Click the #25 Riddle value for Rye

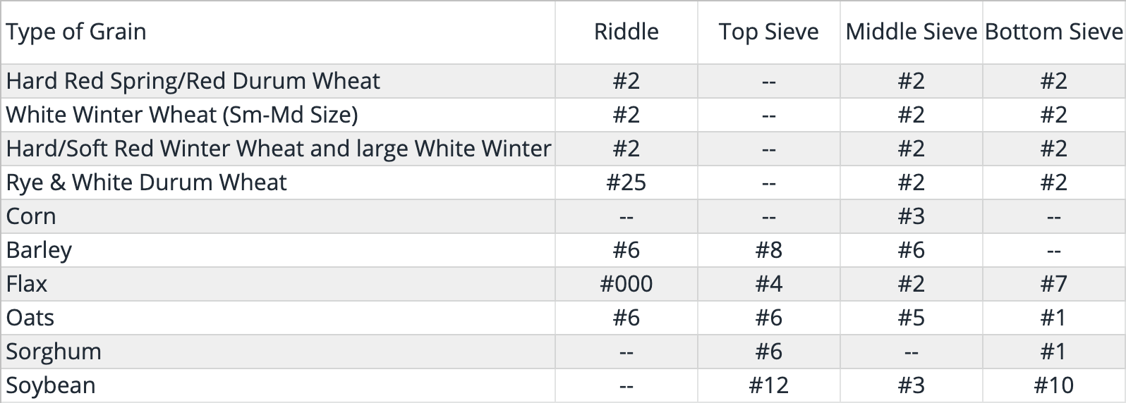[x=626, y=182]
